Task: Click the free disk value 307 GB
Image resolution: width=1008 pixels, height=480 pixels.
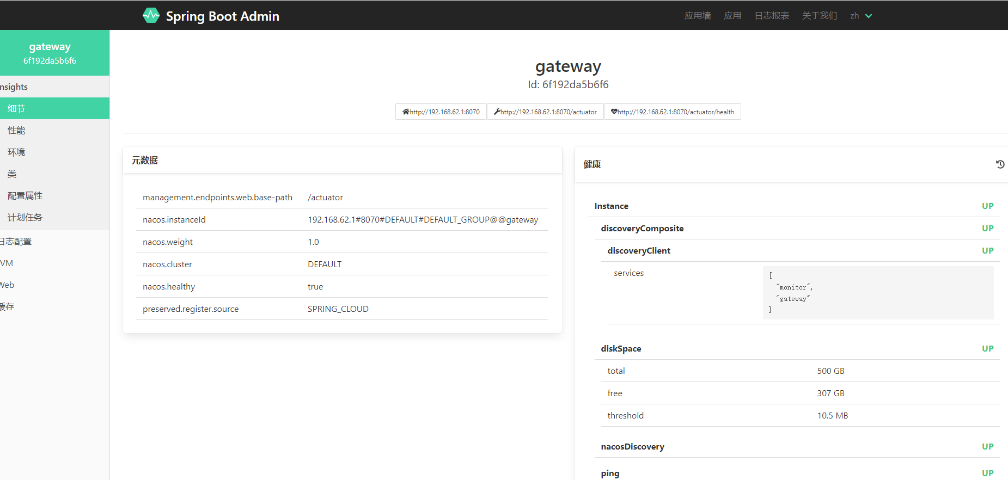Action: [830, 393]
